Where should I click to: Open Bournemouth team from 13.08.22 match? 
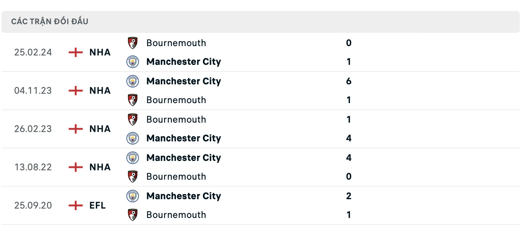pos(176,177)
